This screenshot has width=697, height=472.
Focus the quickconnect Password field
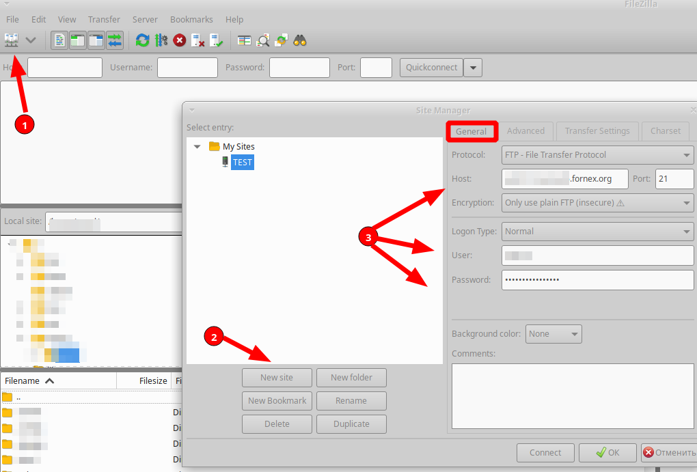click(299, 68)
